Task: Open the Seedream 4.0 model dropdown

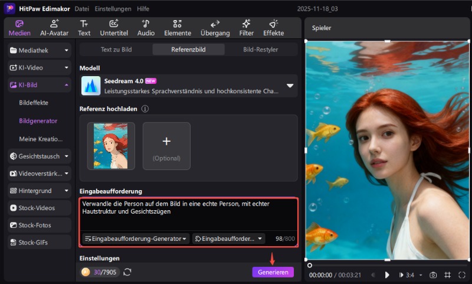Action: [188, 86]
